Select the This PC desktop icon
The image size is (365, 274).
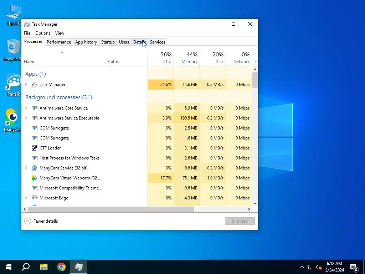(14, 15)
